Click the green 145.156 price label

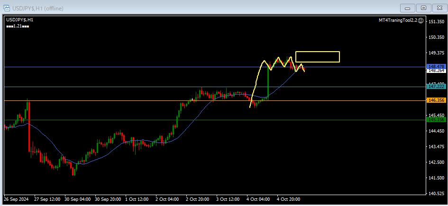[436, 120]
